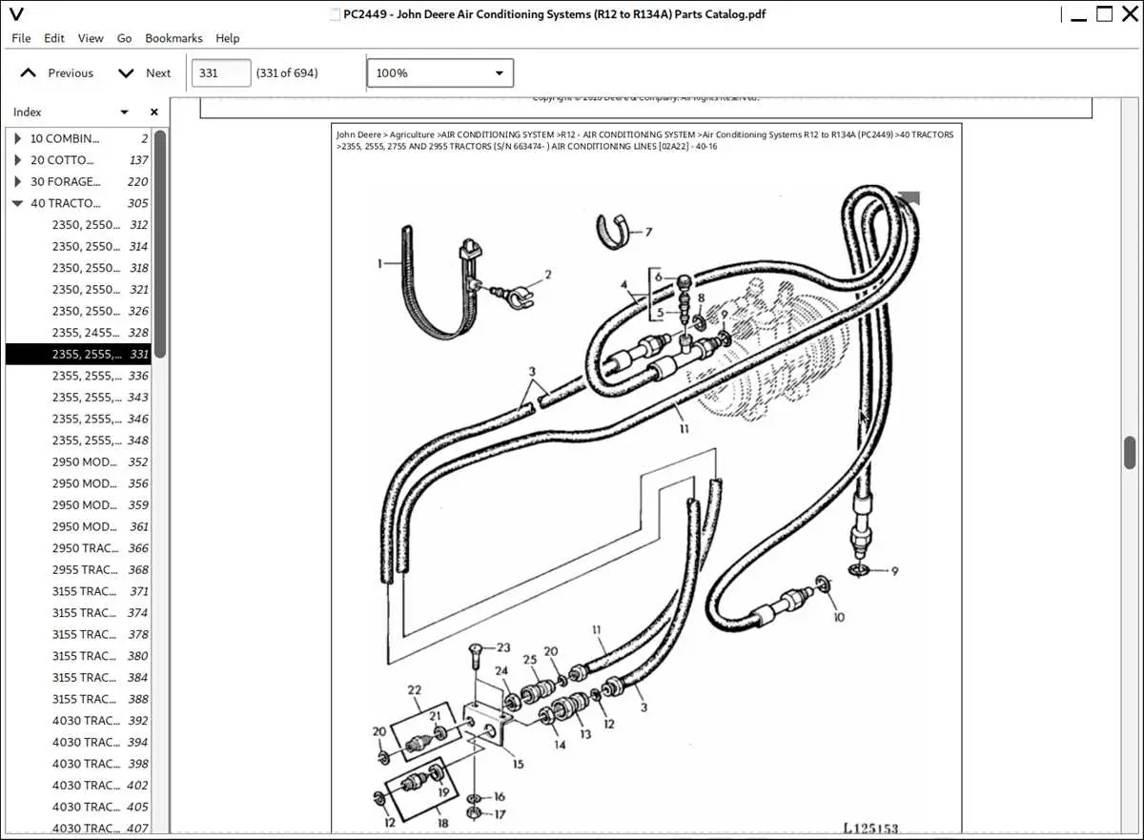Viewport: 1144px width, 840px height.
Task: Click the document vertical scrollbar thumb
Action: click(1131, 453)
